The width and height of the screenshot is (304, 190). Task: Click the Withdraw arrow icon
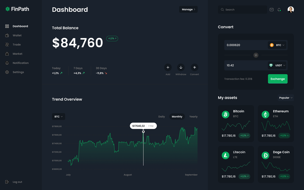[x=181, y=67]
